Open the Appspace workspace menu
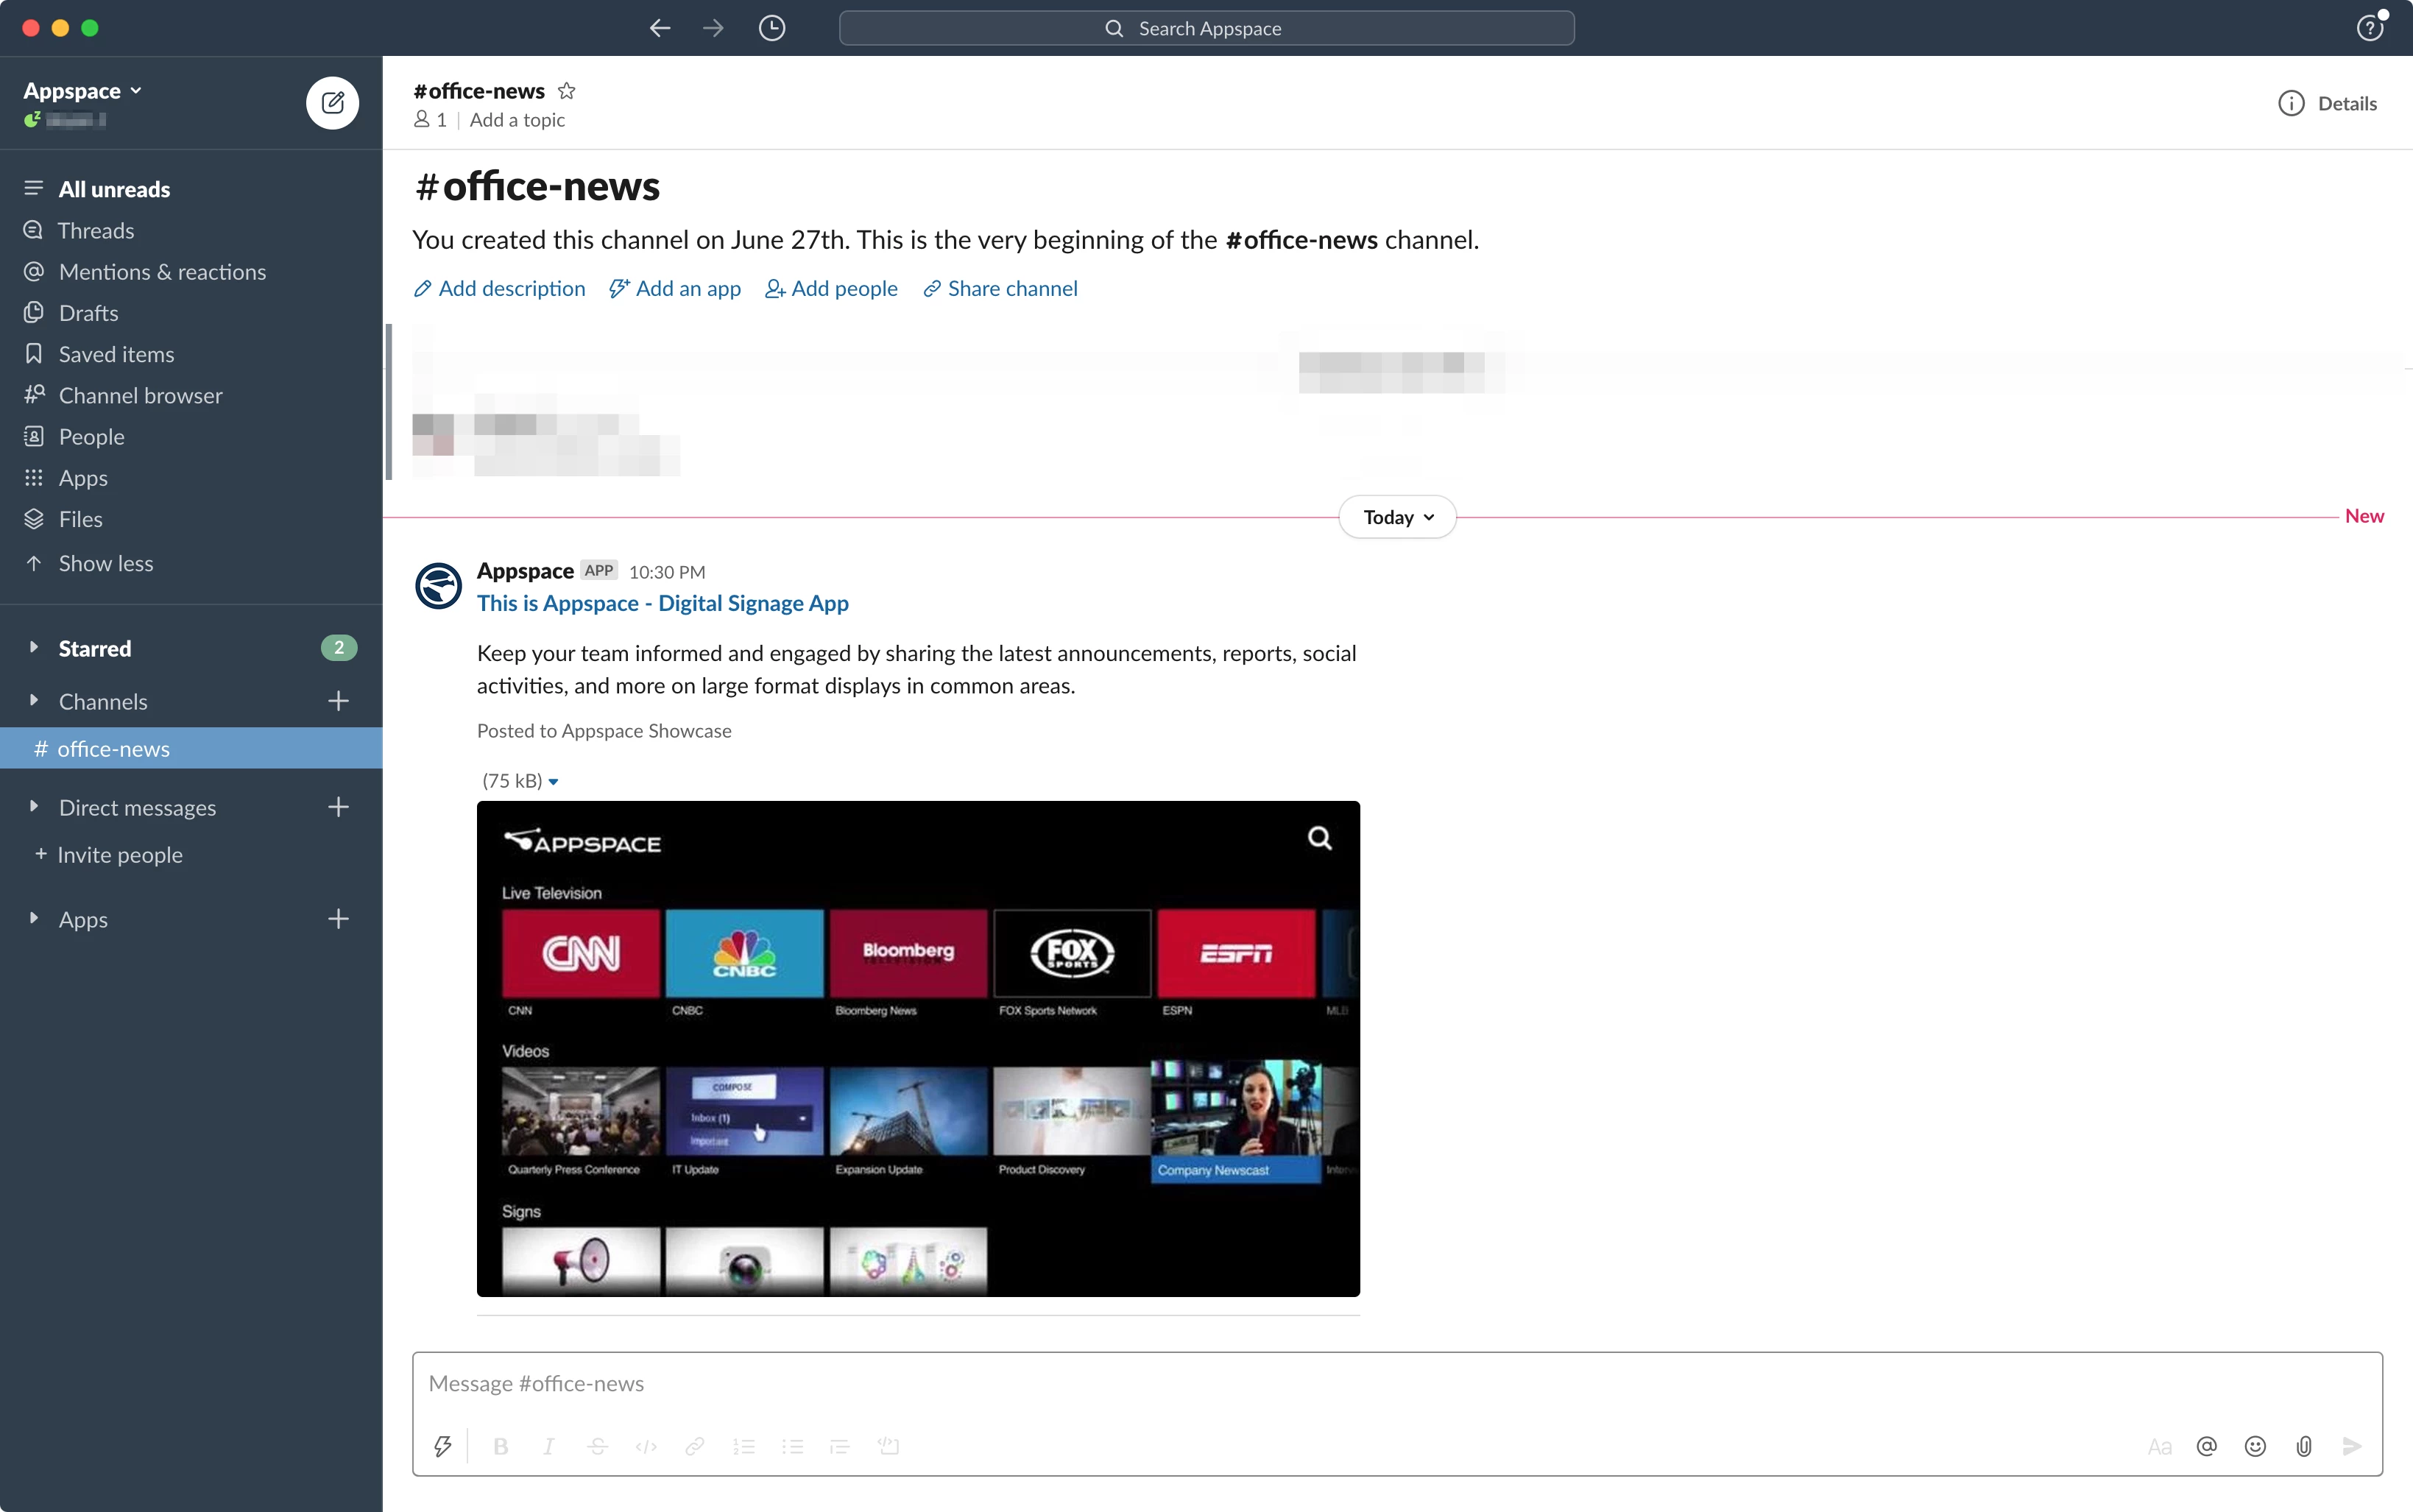2413x1512 pixels. pos(82,91)
